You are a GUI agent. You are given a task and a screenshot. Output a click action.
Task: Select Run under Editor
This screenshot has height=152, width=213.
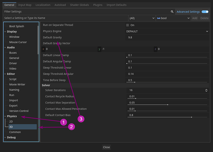click(12, 95)
